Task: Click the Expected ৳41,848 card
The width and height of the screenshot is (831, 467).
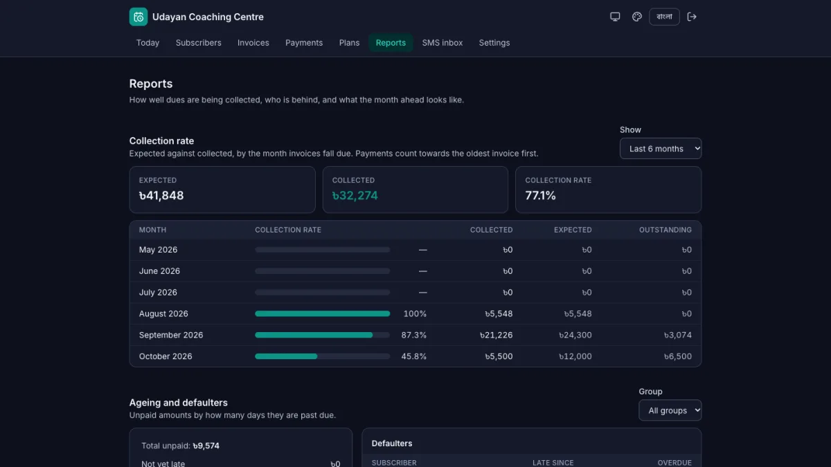Action: [x=222, y=190]
